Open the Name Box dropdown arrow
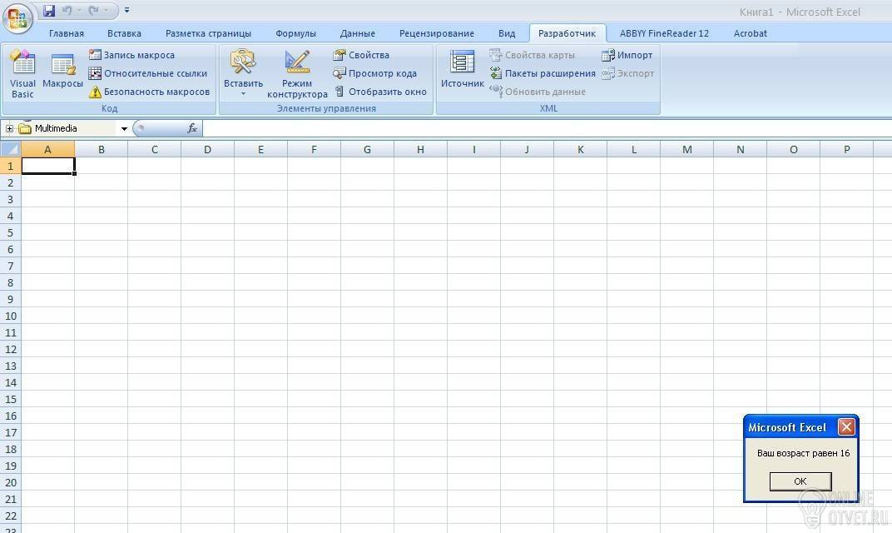Screen dimensions: 892x533 pos(123,129)
